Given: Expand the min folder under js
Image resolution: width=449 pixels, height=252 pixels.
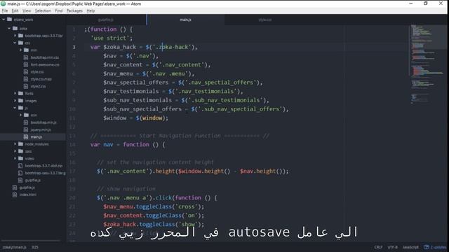Looking at the screenshot, I should (20, 115).
